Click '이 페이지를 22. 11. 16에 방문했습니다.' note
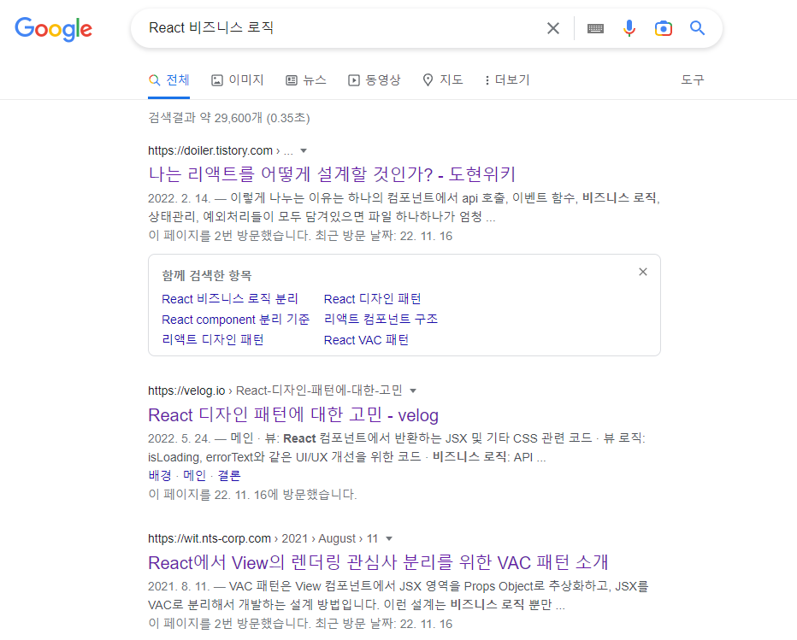Image resolution: width=797 pixels, height=640 pixels. (x=252, y=495)
